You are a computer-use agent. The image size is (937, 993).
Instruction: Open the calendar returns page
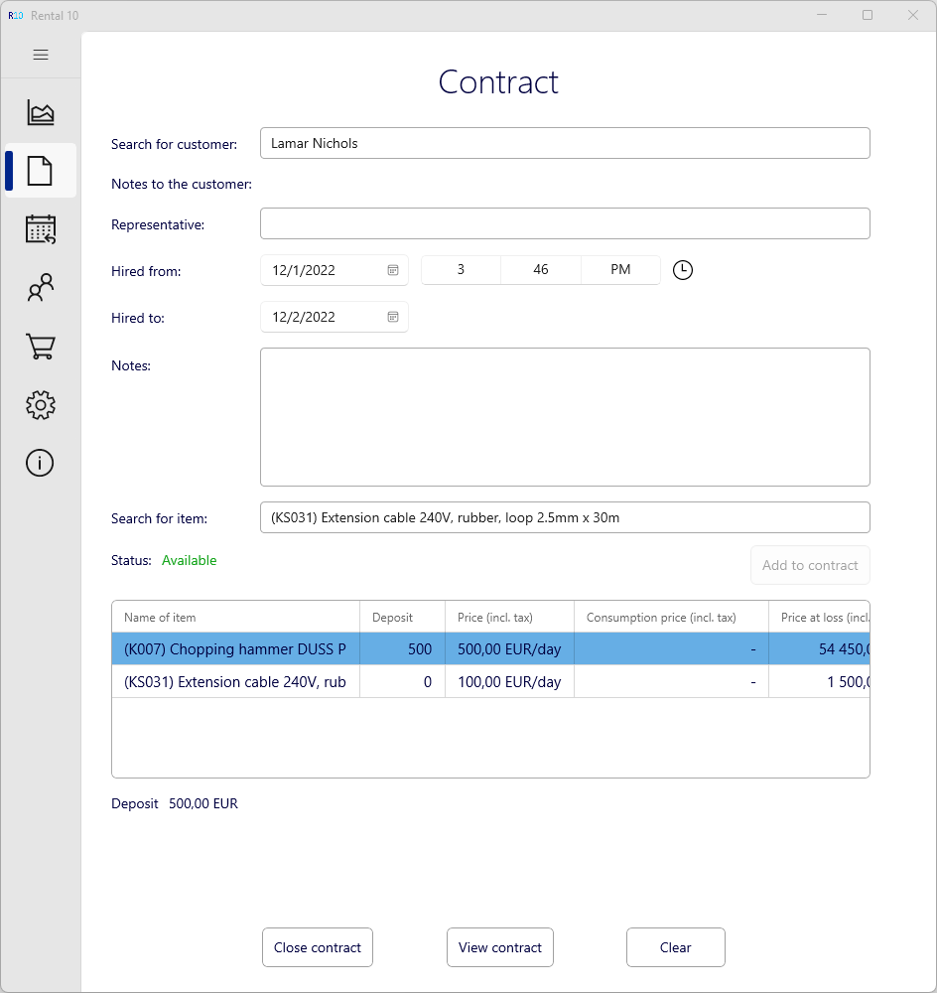click(x=41, y=229)
